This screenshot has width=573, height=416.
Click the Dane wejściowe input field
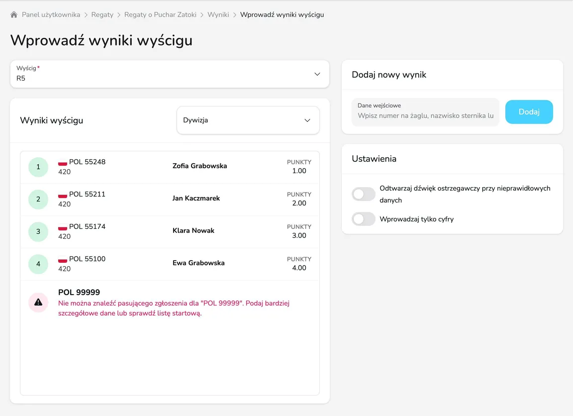(x=425, y=112)
